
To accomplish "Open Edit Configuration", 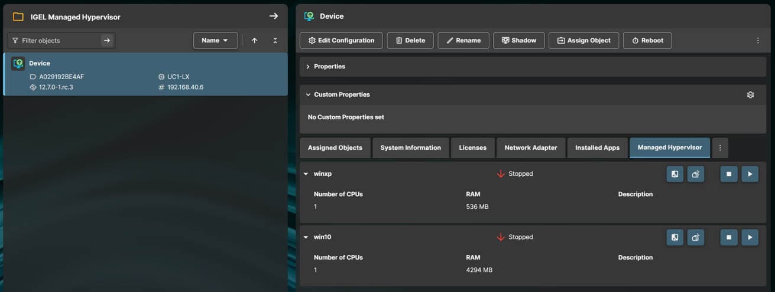I will pyautogui.click(x=341, y=41).
